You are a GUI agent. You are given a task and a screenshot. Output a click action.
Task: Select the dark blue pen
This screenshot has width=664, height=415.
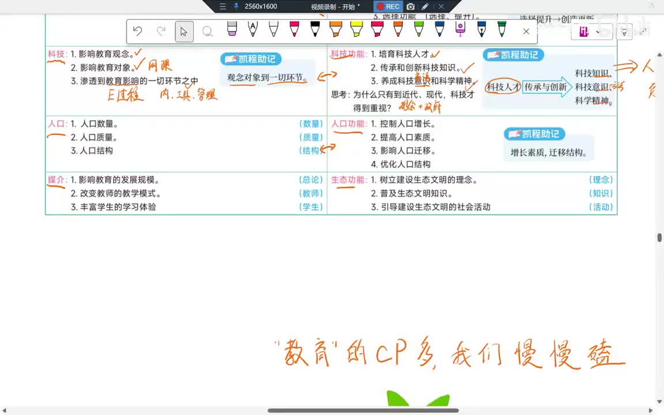pyautogui.click(x=440, y=29)
